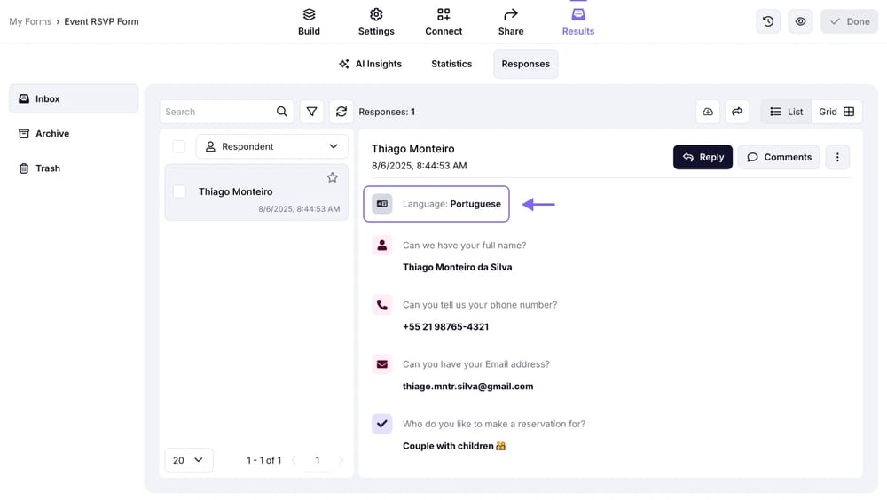Preview the form with eye icon
Image resolution: width=887 pixels, height=500 pixels.
(x=800, y=21)
